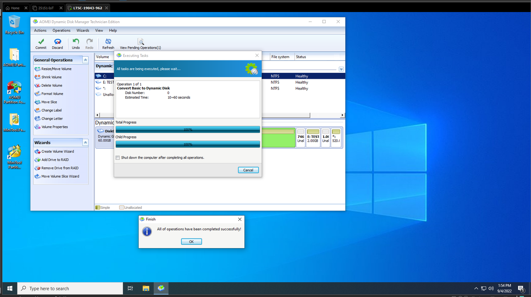Select the E: TEST 2.00GB partition block

point(313,138)
